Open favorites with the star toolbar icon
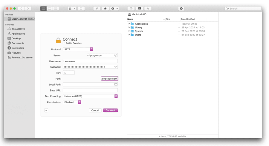 click(x=105, y=8)
